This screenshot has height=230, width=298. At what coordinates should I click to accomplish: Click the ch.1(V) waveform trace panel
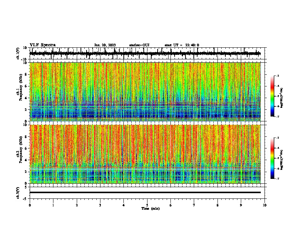pyautogui.click(x=147, y=53)
